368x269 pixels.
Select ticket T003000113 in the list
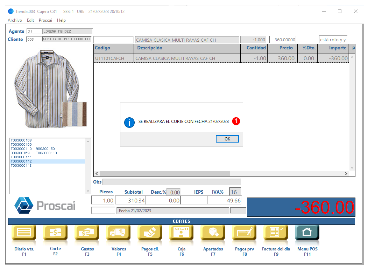tap(21, 166)
